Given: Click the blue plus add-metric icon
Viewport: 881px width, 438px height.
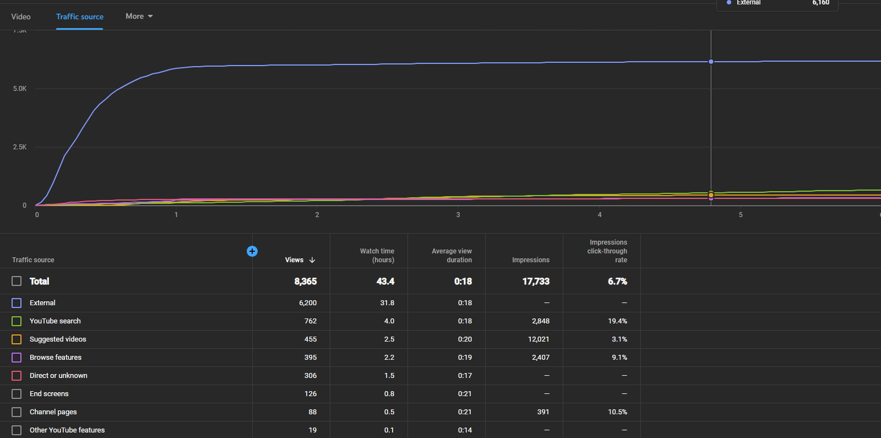Looking at the screenshot, I should [x=252, y=251].
